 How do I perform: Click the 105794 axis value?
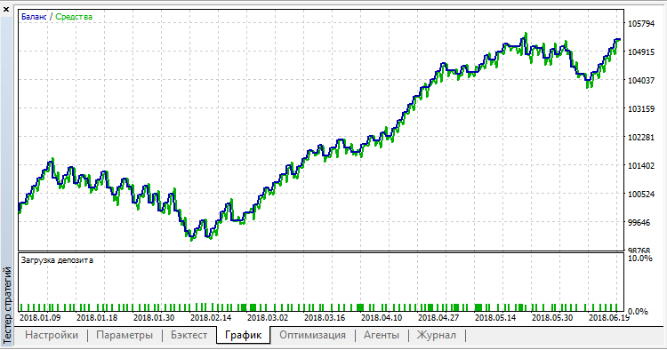(641, 24)
